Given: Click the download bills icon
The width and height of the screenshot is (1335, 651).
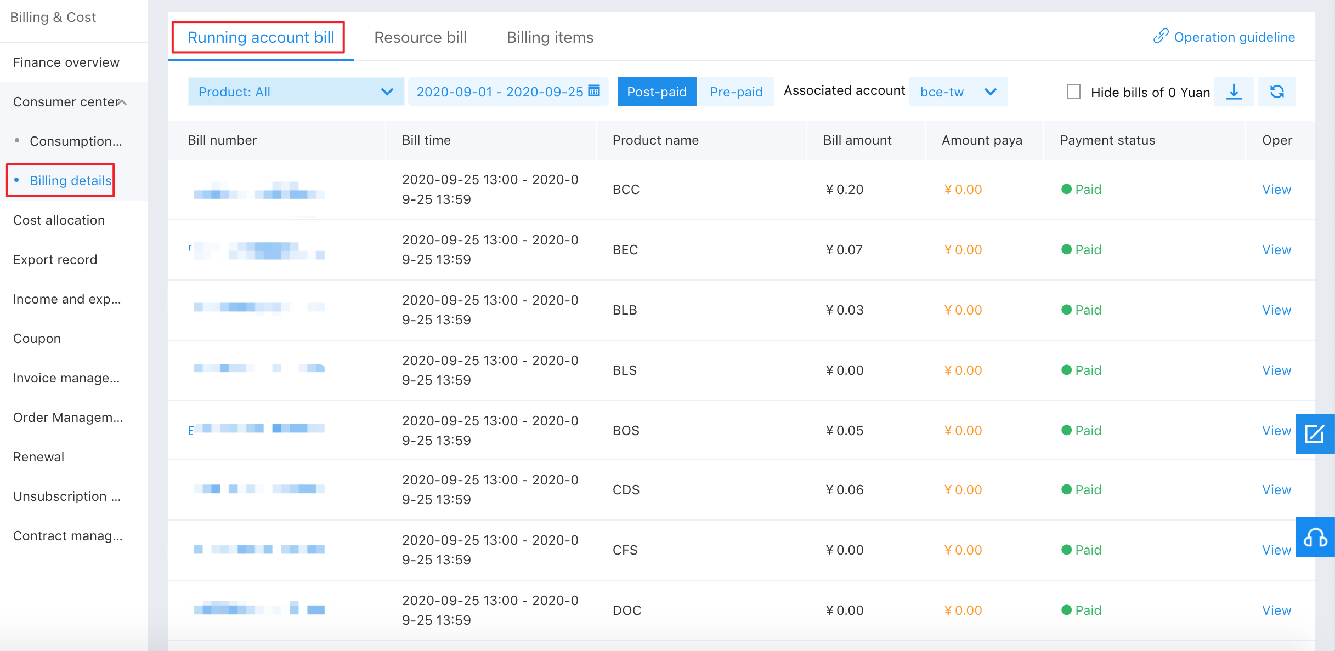Looking at the screenshot, I should point(1234,92).
